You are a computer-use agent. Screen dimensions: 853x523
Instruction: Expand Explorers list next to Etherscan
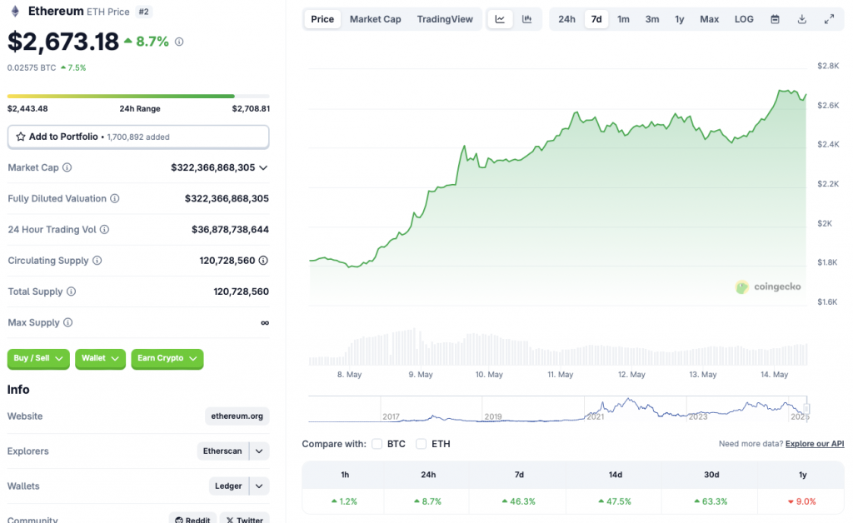260,451
